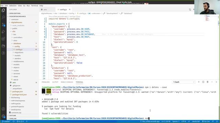Viewport: 220px width, 123px height.
Task: Kill terminal with trash icon
Action: 208,82
